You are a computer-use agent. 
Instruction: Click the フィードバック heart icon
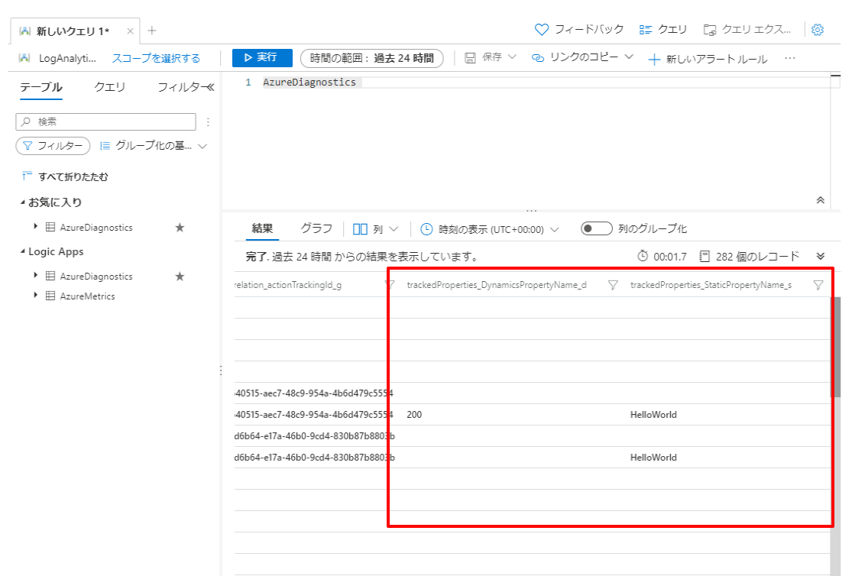(542, 29)
